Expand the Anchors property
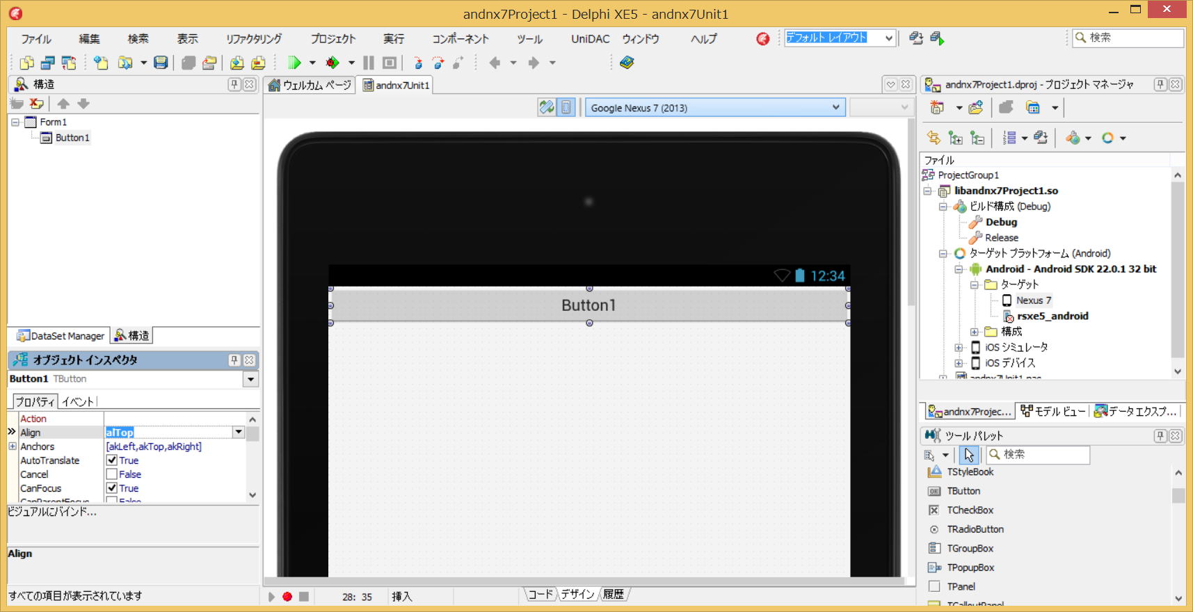Screen dimensions: 1193x612 [x=13, y=446]
